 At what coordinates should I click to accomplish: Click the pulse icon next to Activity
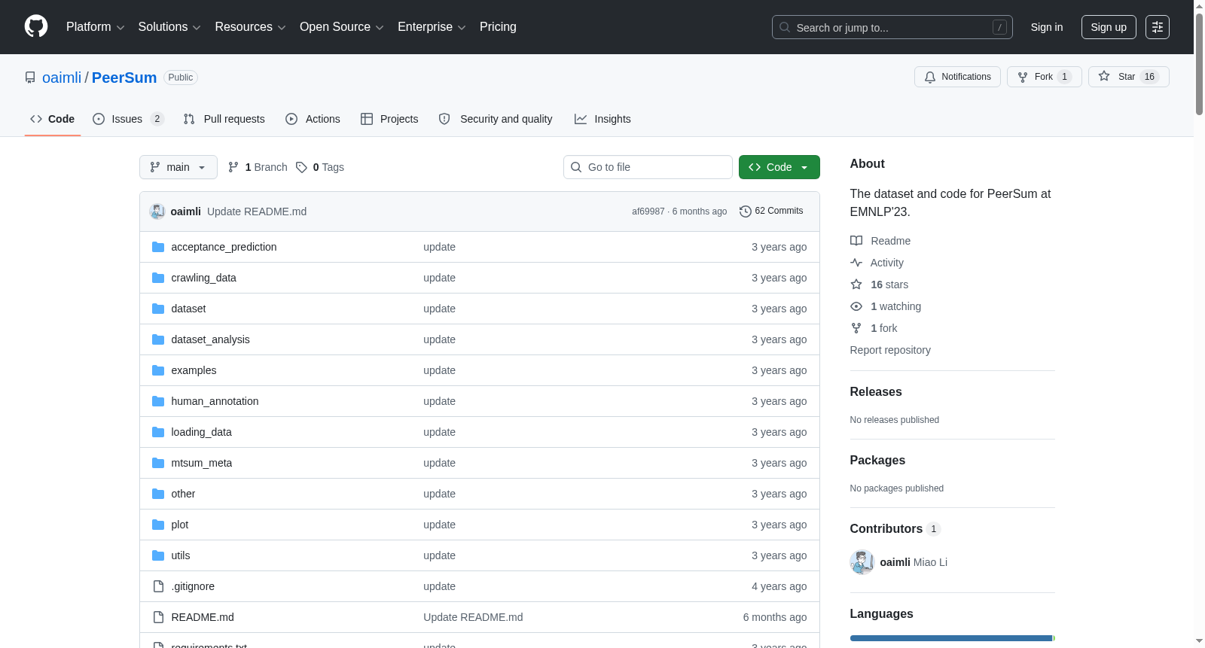[x=856, y=263]
